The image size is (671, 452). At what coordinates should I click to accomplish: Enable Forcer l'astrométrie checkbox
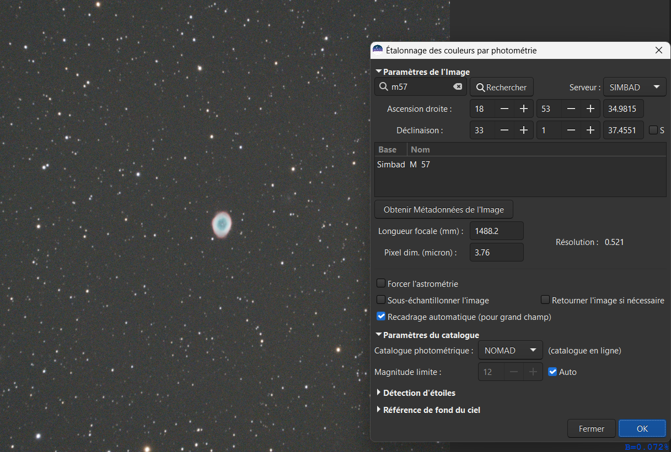381,284
